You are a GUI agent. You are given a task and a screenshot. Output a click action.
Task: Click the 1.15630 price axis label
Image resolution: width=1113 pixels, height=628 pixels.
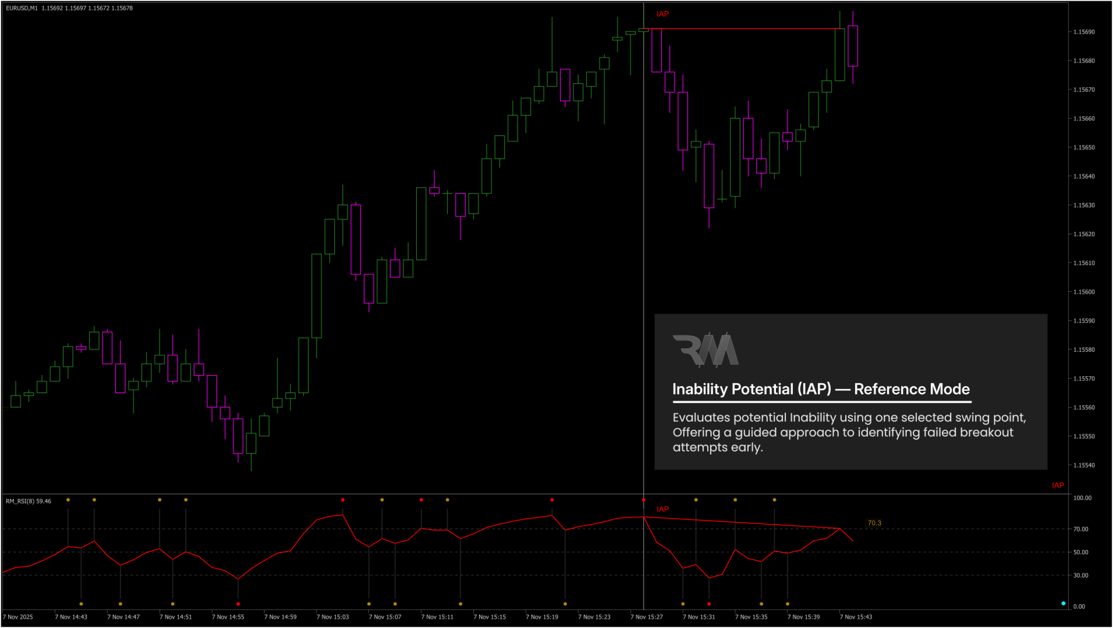(x=1084, y=205)
